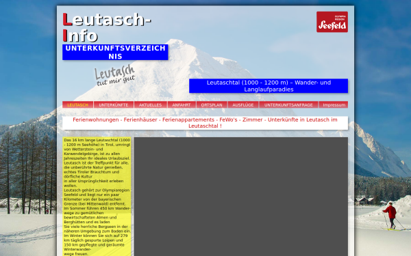The width and height of the screenshot is (411, 256).
Task: Click the large gray media panel
Action: tap(241, 197)
